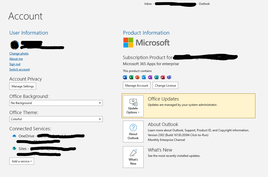This screenshot has height=177, width=268.
Task: Open the About me link
Action: tap(16, 59)
